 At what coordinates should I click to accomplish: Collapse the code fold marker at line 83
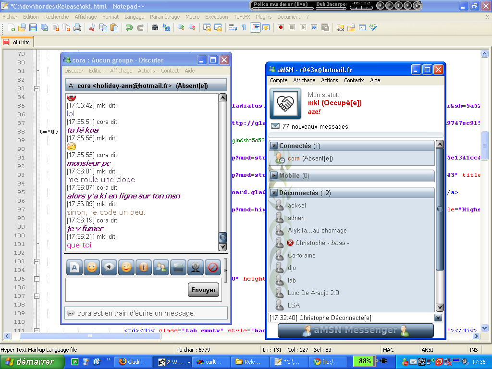click(x=36, y=88)
